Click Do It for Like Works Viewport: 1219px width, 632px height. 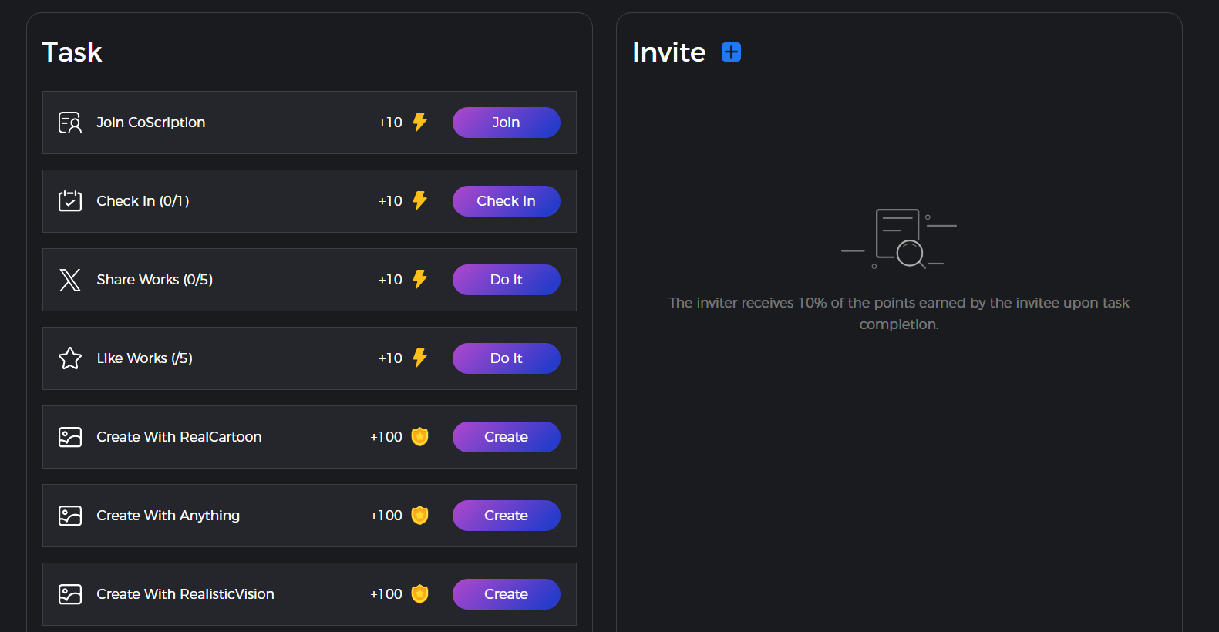(506, 358)
